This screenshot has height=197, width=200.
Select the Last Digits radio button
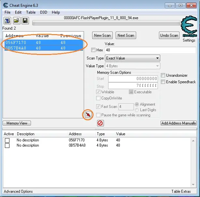137,110
